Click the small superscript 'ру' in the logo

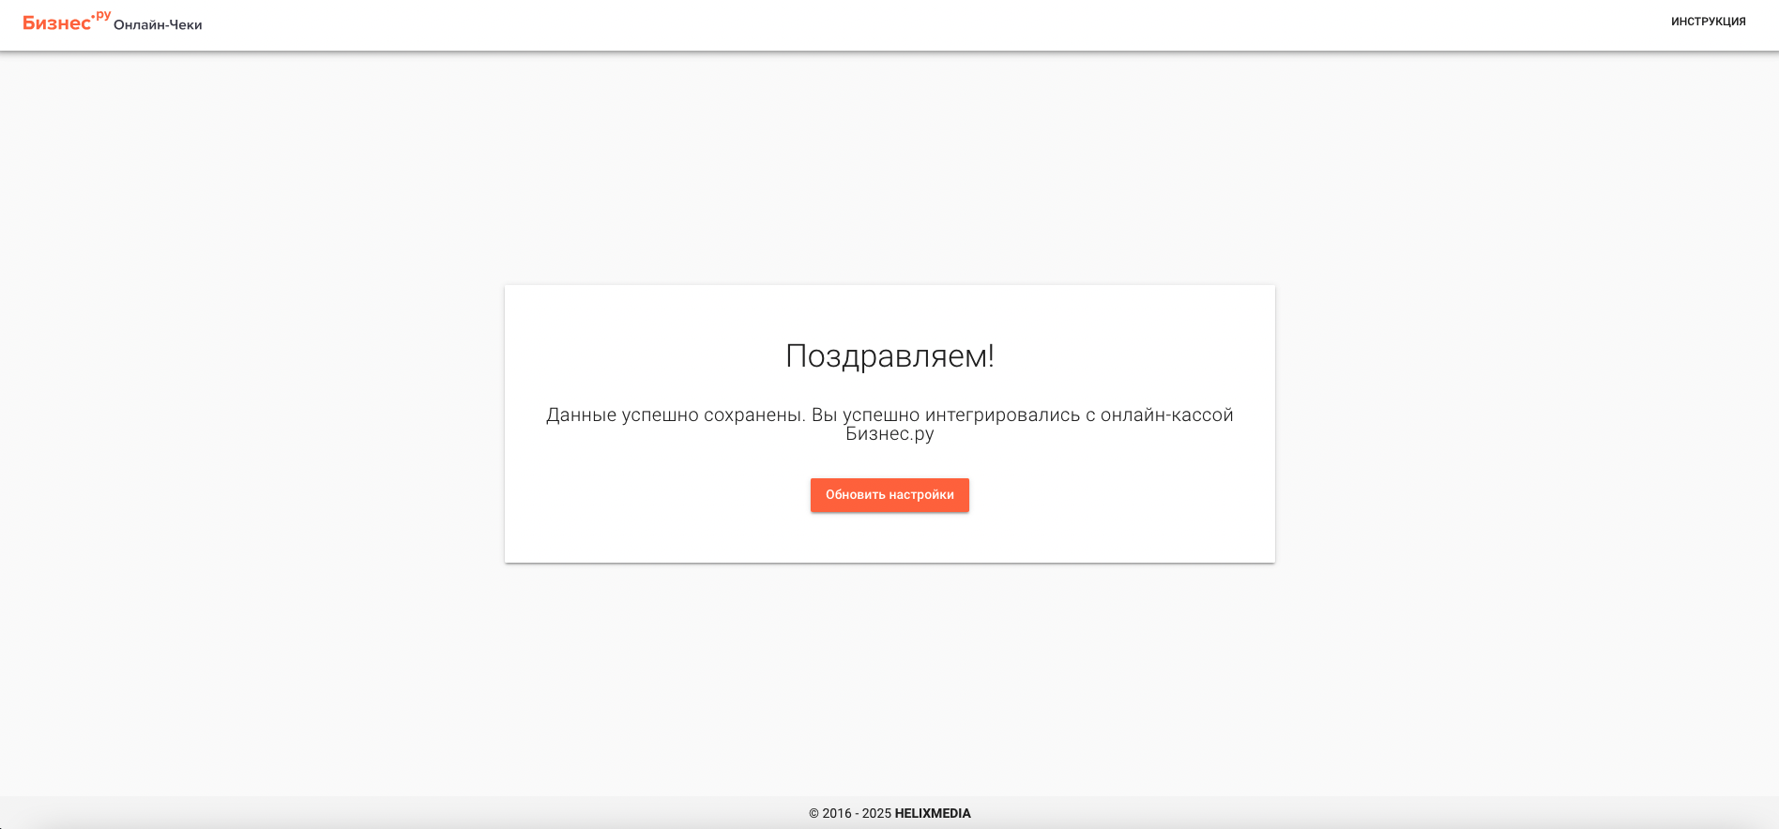(x=102, y=15)
